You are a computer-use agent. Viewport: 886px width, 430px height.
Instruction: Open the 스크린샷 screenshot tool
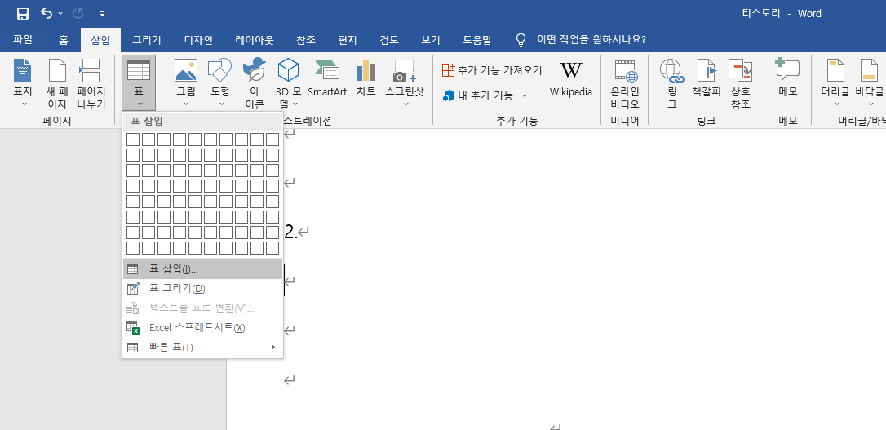pos(405,83)
